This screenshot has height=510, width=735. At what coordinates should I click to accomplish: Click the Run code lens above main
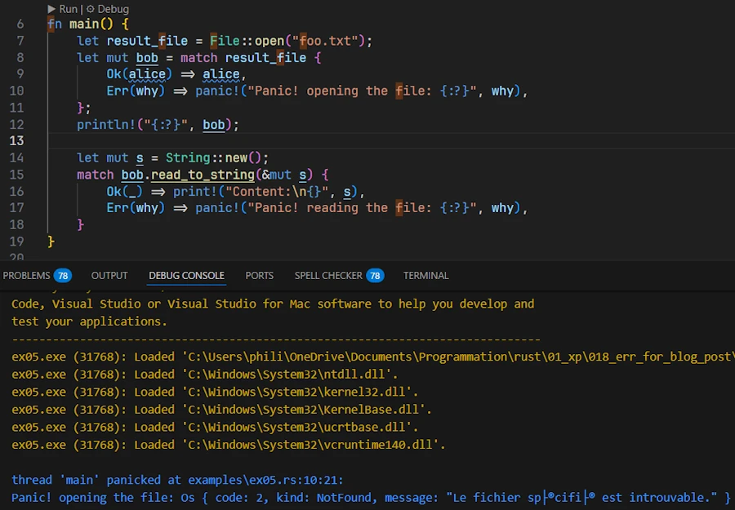click(x=63, y=9)
